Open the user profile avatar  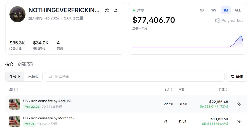tap(17, 14)
